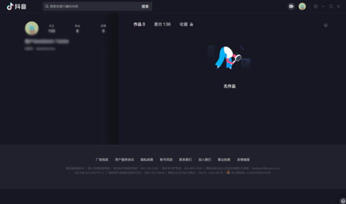Open the 账号找回 footer link
346x204 pixels.
[166, 159]
